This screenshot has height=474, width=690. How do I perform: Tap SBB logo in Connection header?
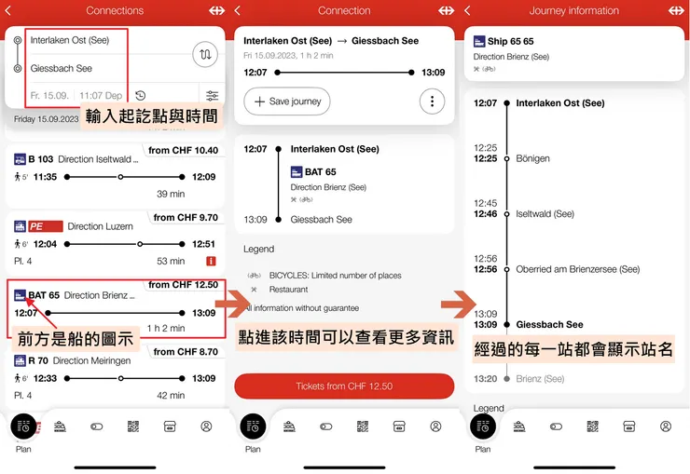(447, 10)
